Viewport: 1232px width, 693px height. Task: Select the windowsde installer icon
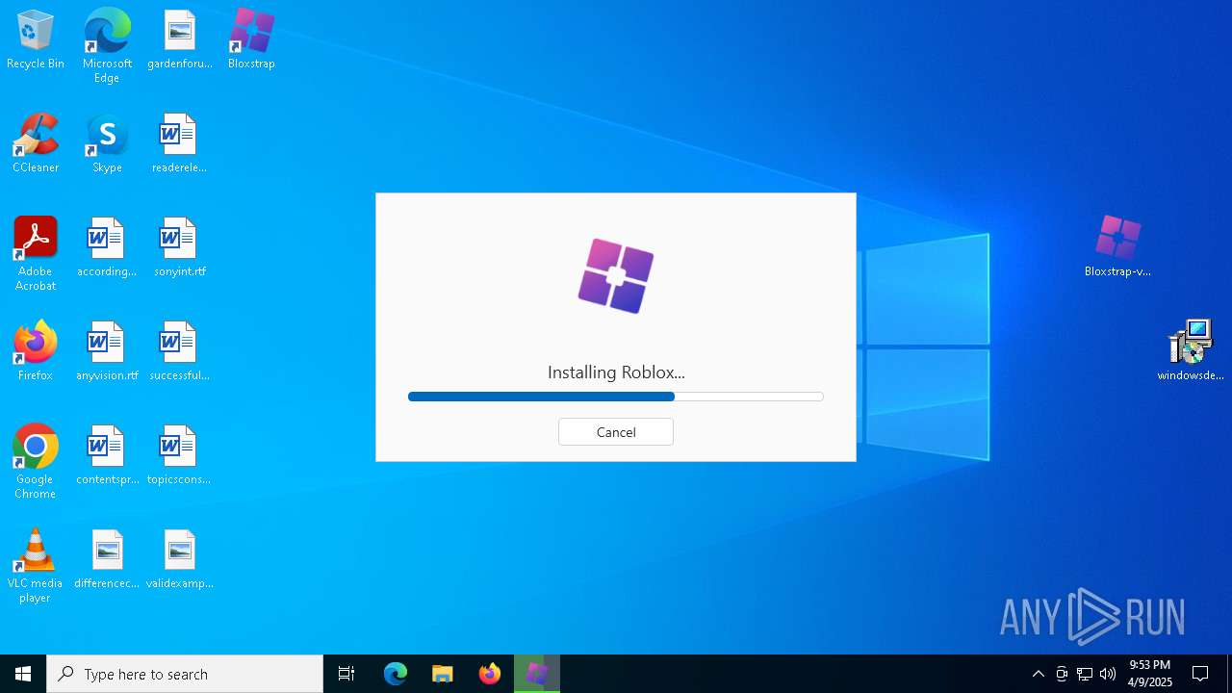[x=1191, y=350]
